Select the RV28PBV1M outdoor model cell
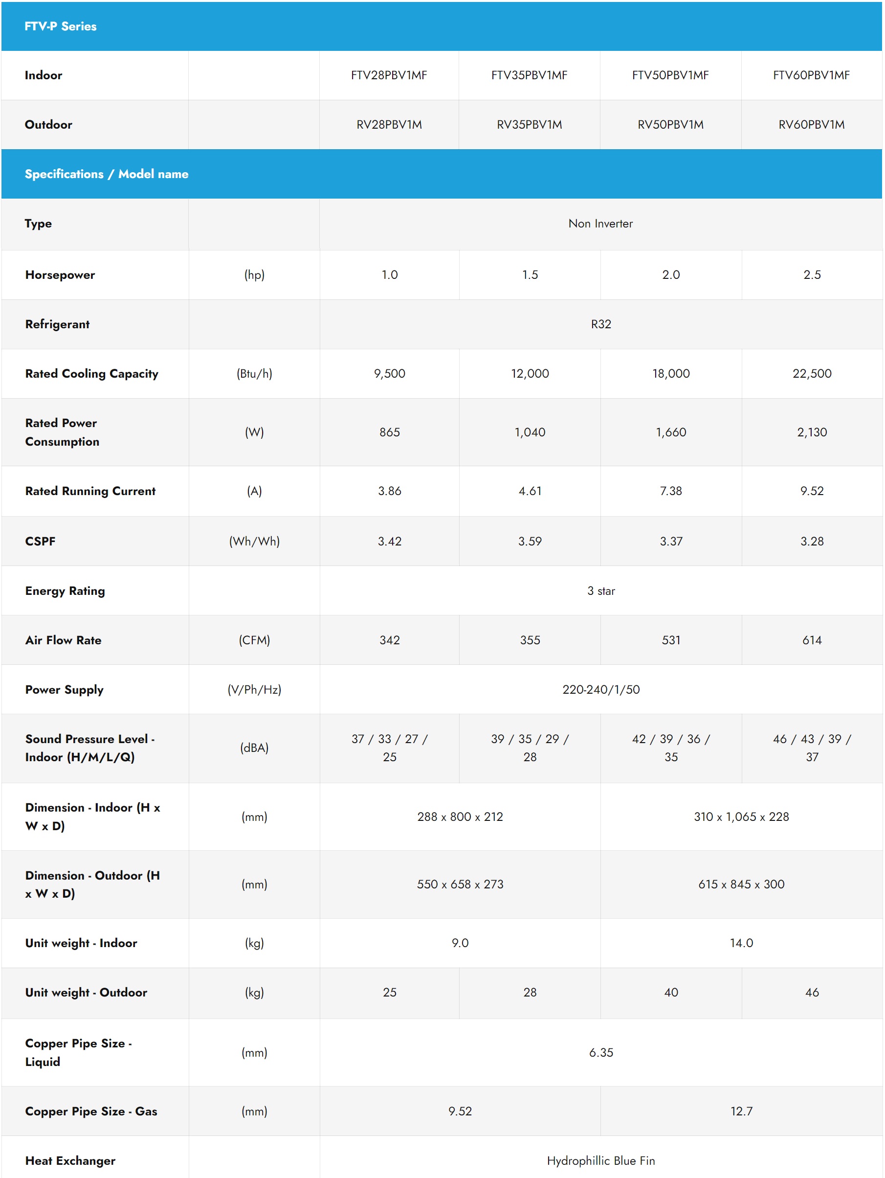885x1178 pixels. pyautogui.click(x=389, y=125)
